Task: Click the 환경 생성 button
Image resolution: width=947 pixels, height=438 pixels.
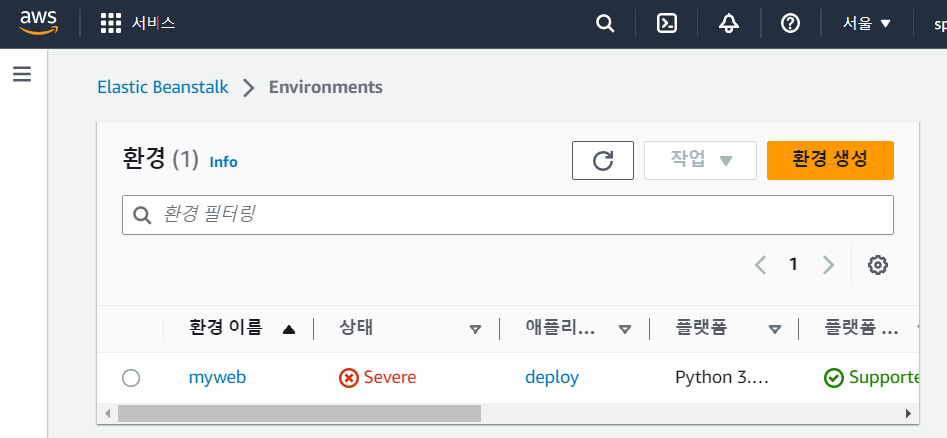Action: [829, 160]
